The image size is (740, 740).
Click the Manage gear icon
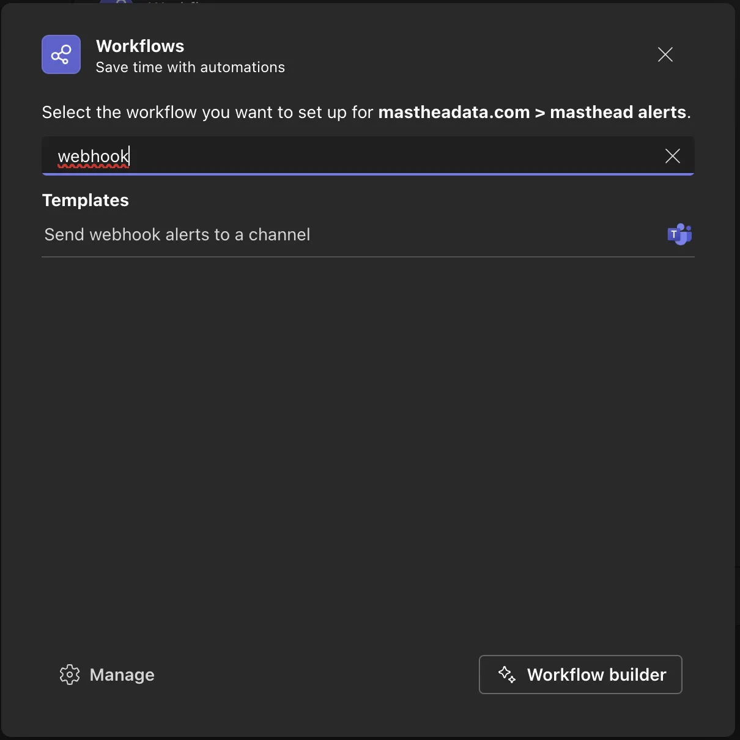(70, 675)
